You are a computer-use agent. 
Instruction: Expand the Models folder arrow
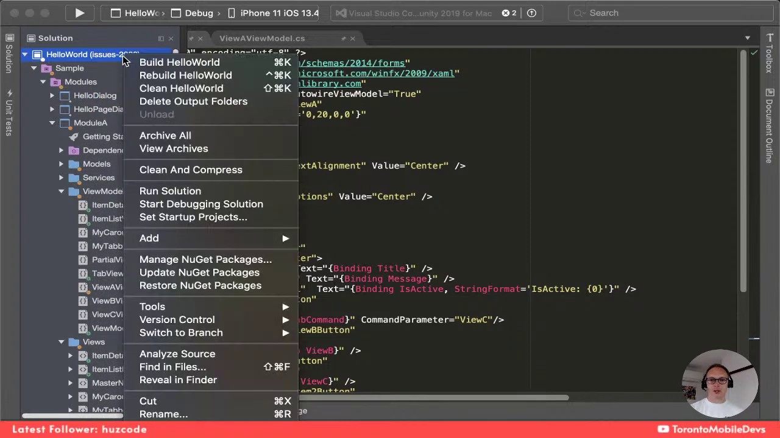62,164
